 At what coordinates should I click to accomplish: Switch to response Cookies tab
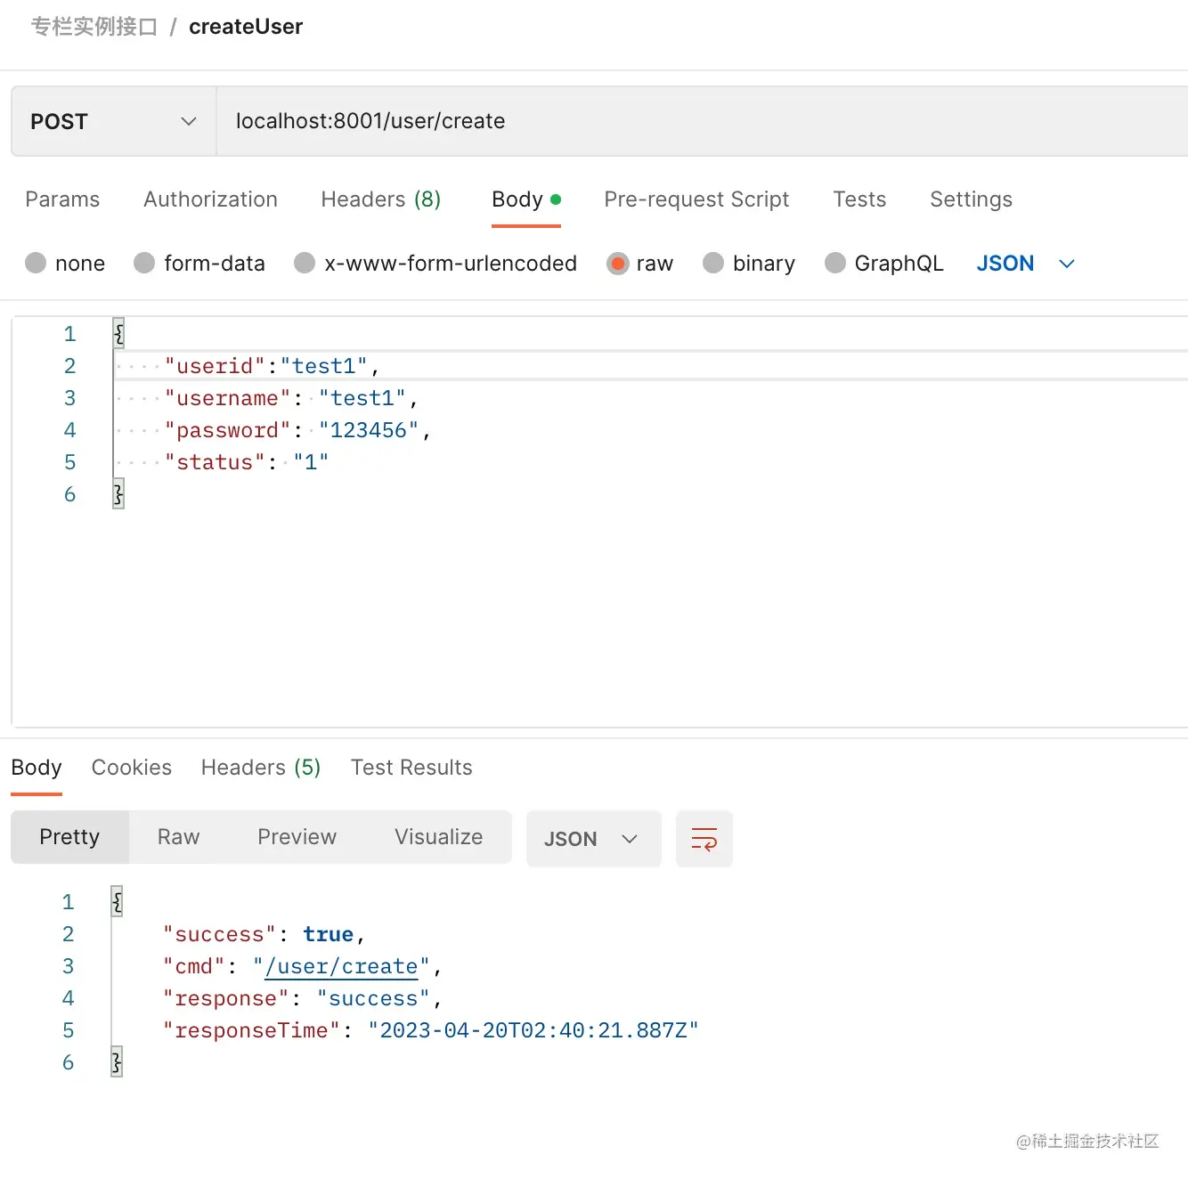pyautogui.click(x=132, y=768)
